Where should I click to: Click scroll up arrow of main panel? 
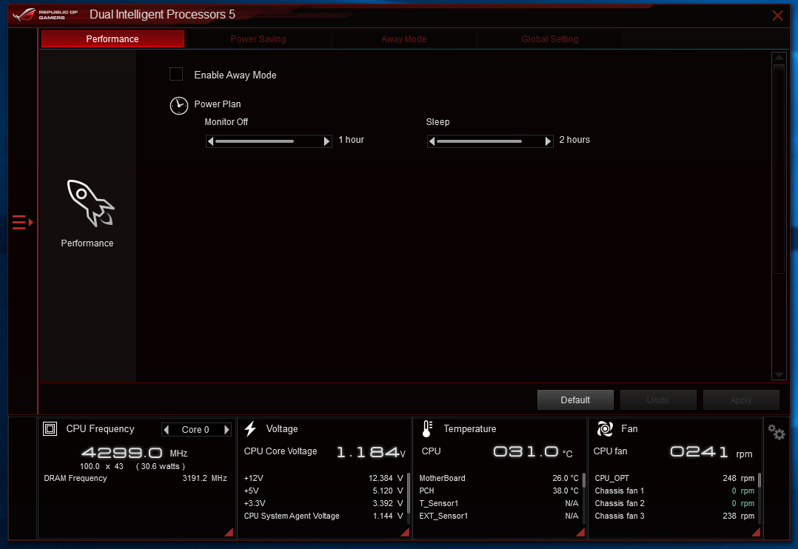point(779,57)
